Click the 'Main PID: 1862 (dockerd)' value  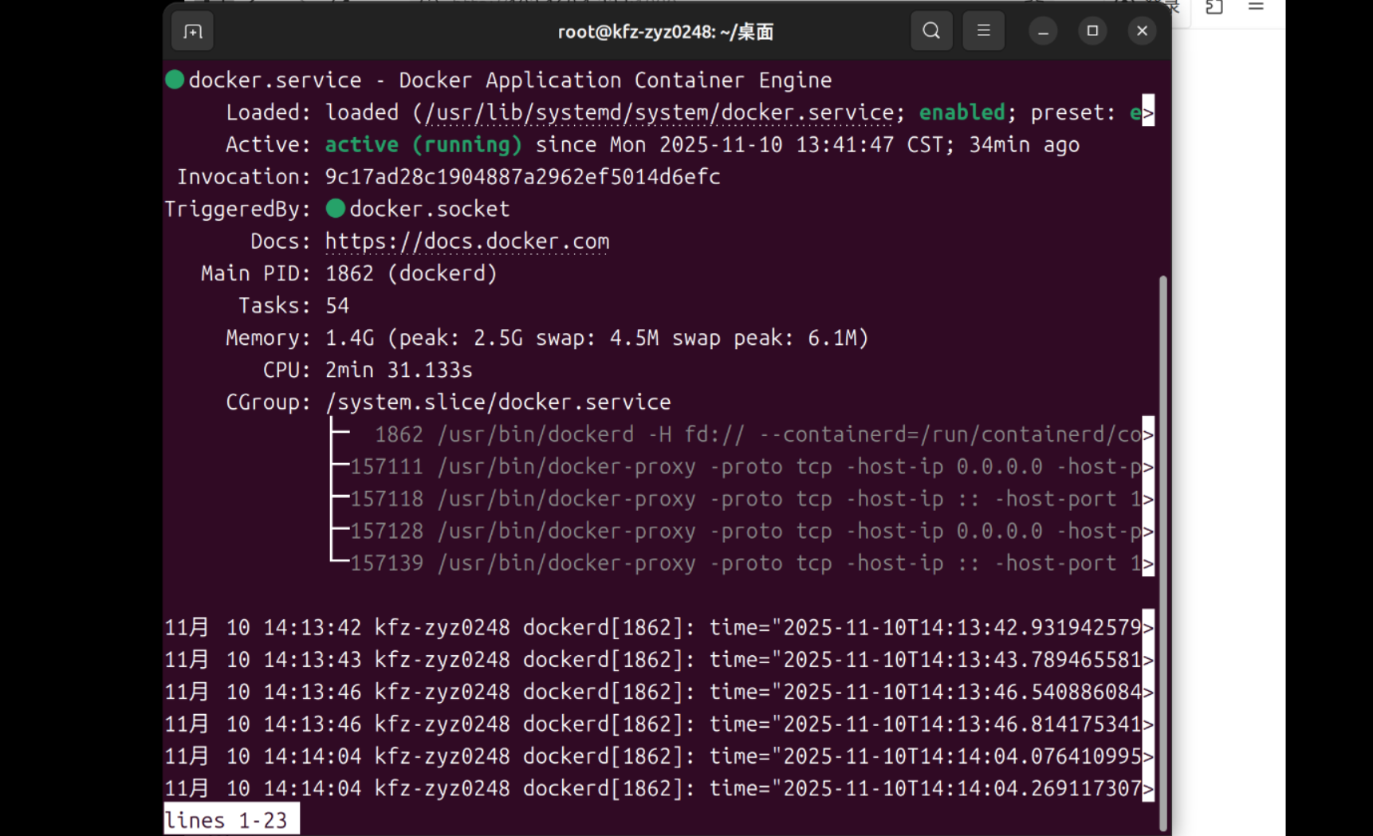[411, 273]
